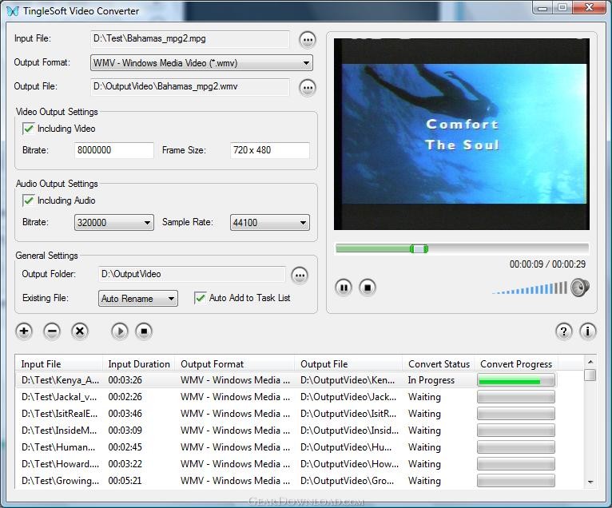This screenshot has width=612, height=508.
Task: Start conversion with the task list play icon
Action: [x=120, y=331]
